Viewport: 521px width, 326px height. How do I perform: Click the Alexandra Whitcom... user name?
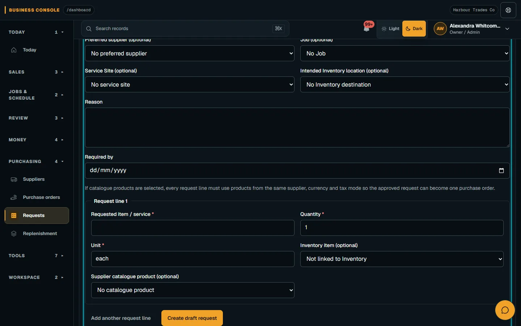(475, 26)
